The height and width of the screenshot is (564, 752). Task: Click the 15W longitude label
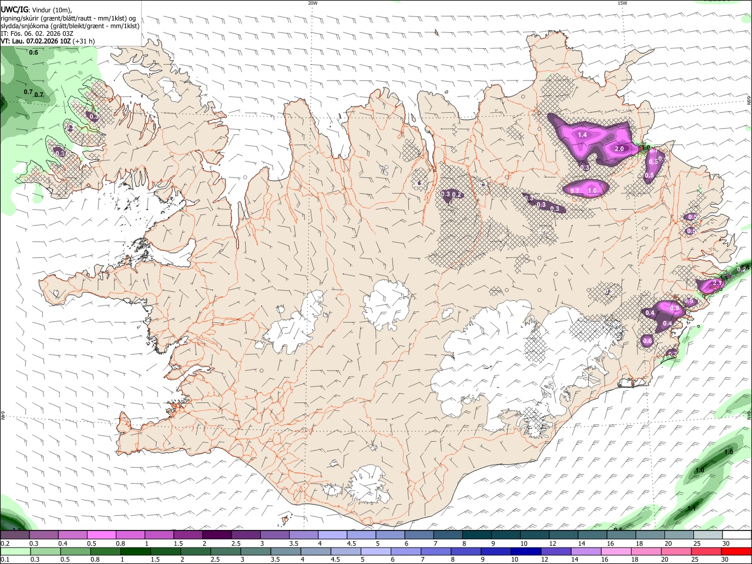click(x=622, y=3)
